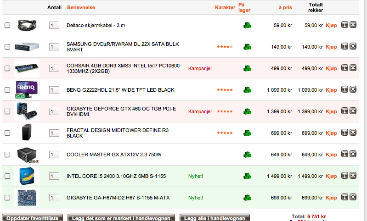Tick the checkbox for Fractal Design Define R3

point(7,133)
